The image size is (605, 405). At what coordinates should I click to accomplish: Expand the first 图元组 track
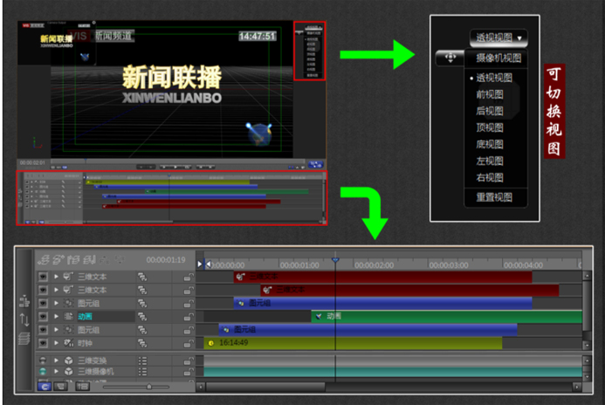(x=57, y=303)
